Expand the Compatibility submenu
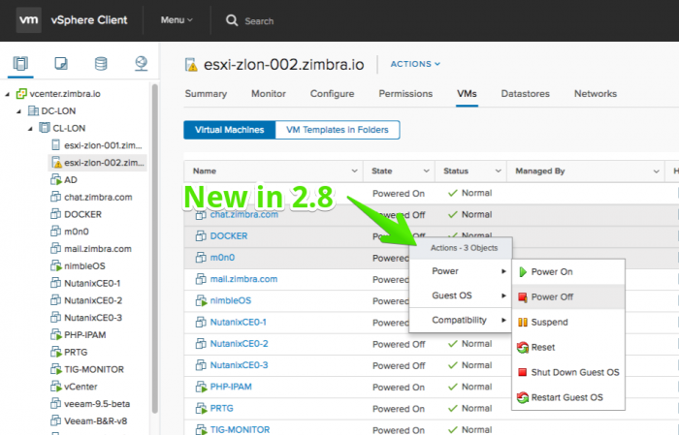Viewport: 679px width, 435px height. click(x=460, y=320)
